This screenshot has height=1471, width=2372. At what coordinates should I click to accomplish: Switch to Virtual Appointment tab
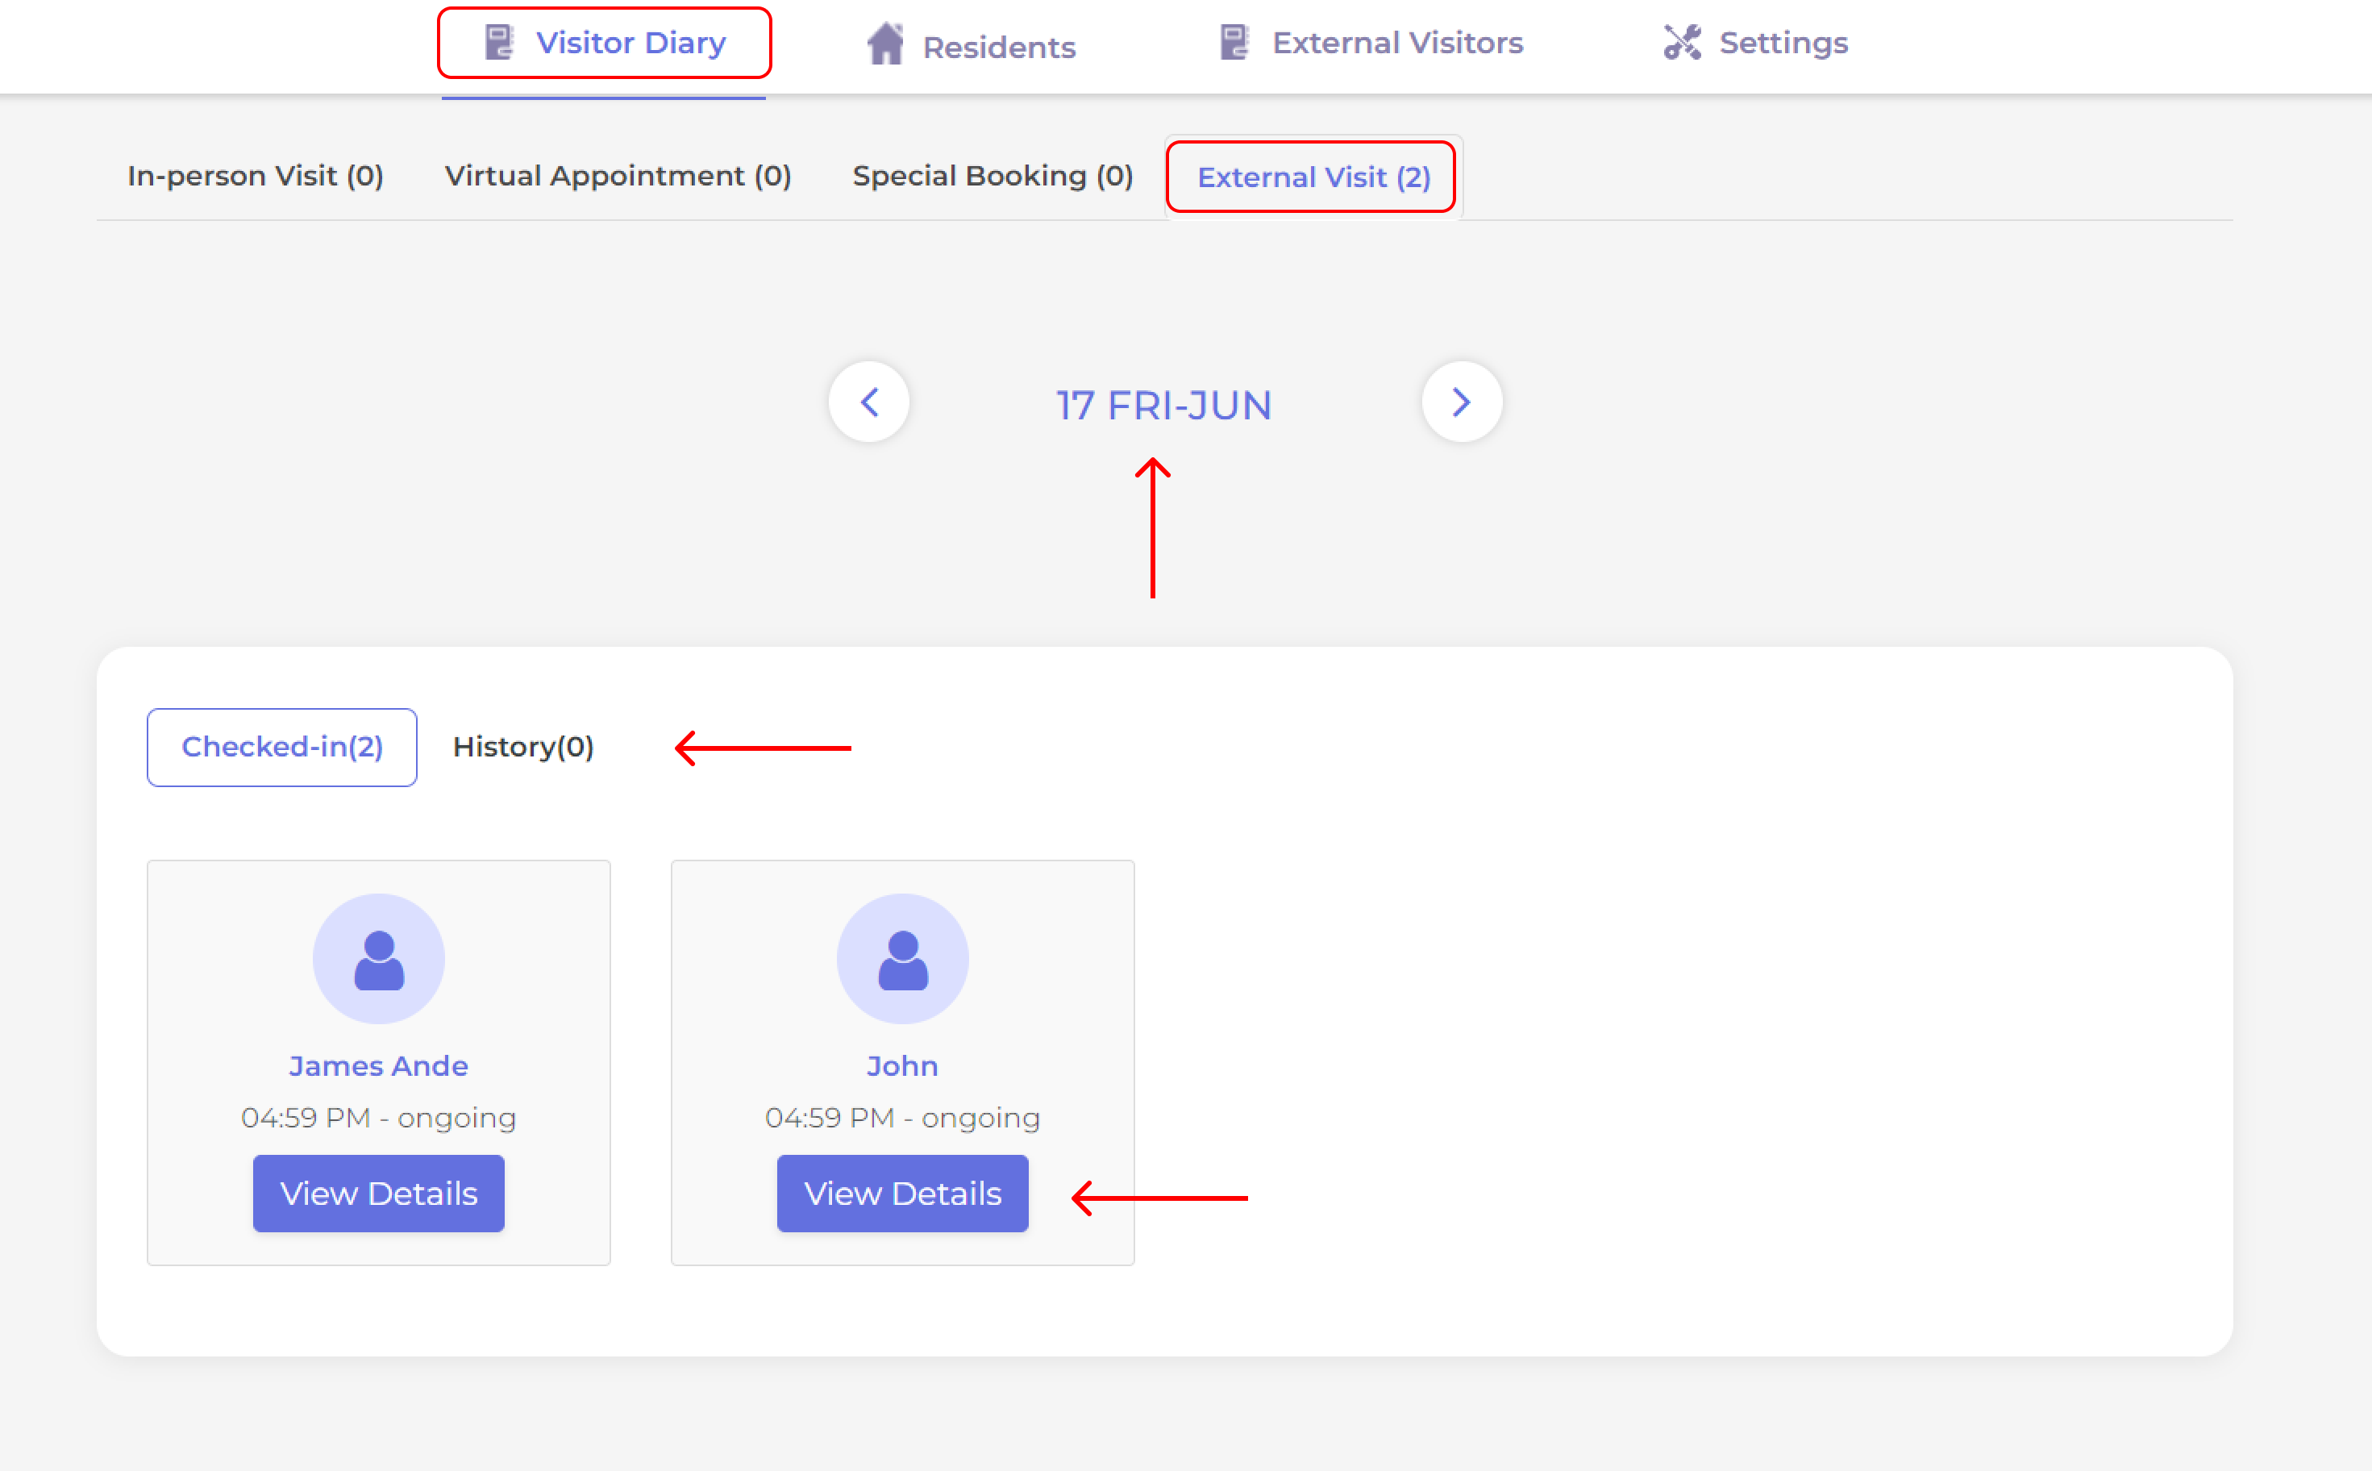point(618,176)
